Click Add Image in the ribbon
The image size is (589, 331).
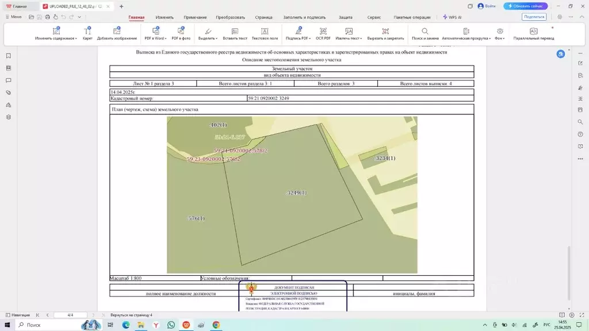pos(117,34)
